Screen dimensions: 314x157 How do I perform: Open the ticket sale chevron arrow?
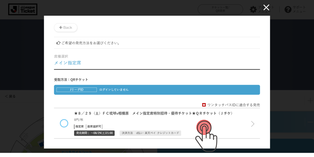tap(253, 124)
